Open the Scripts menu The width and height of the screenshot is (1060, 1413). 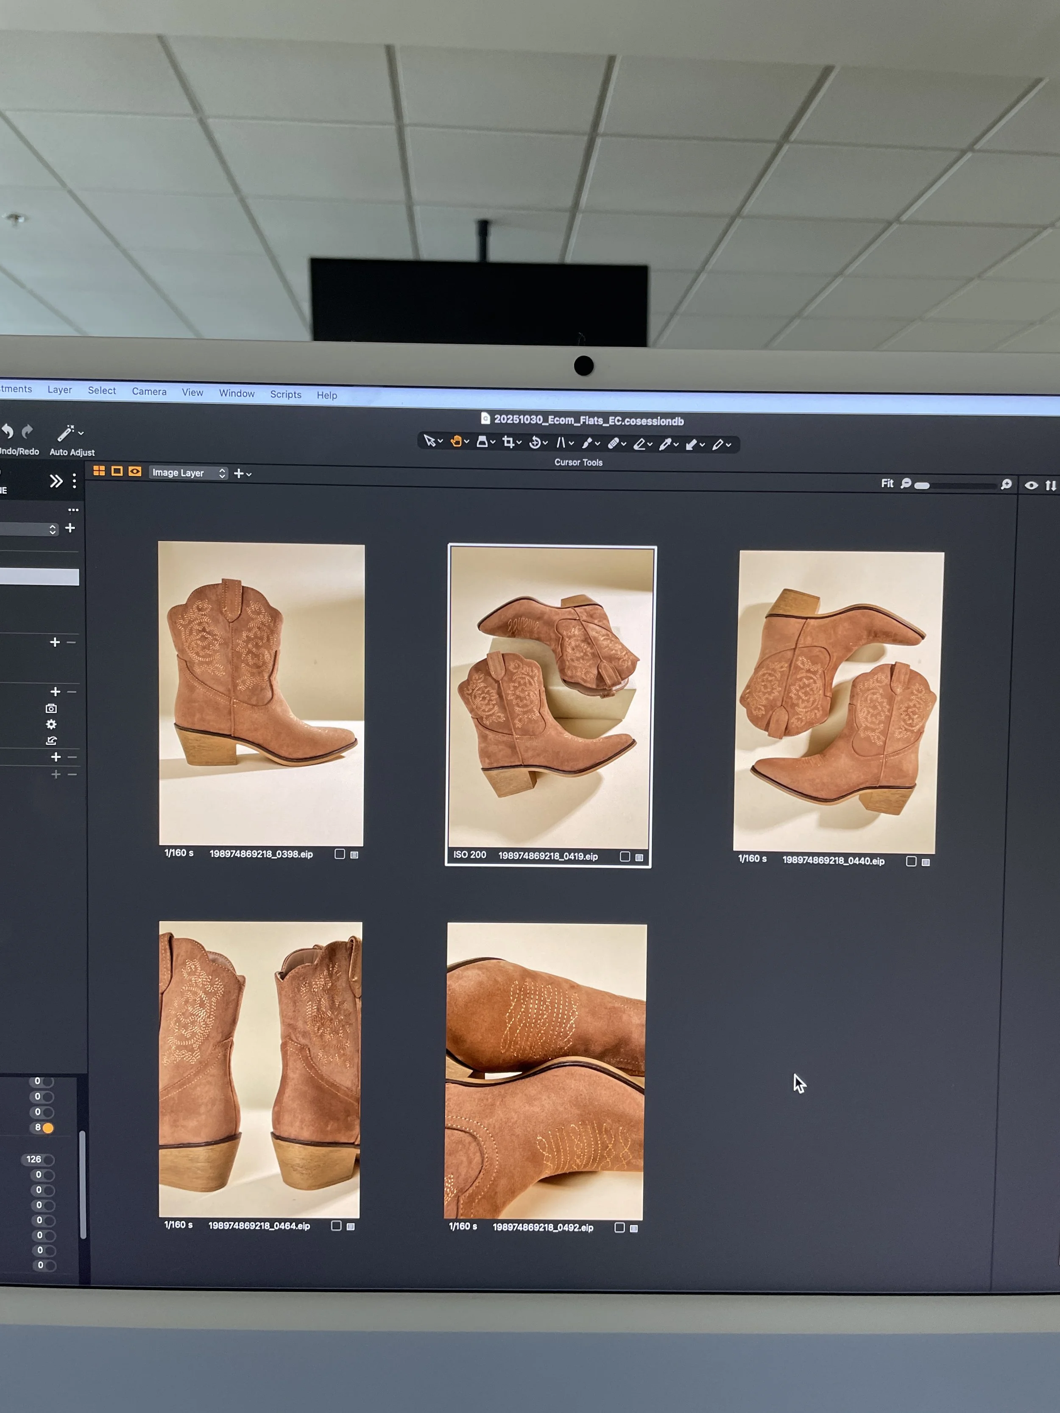tap(286, 394)
